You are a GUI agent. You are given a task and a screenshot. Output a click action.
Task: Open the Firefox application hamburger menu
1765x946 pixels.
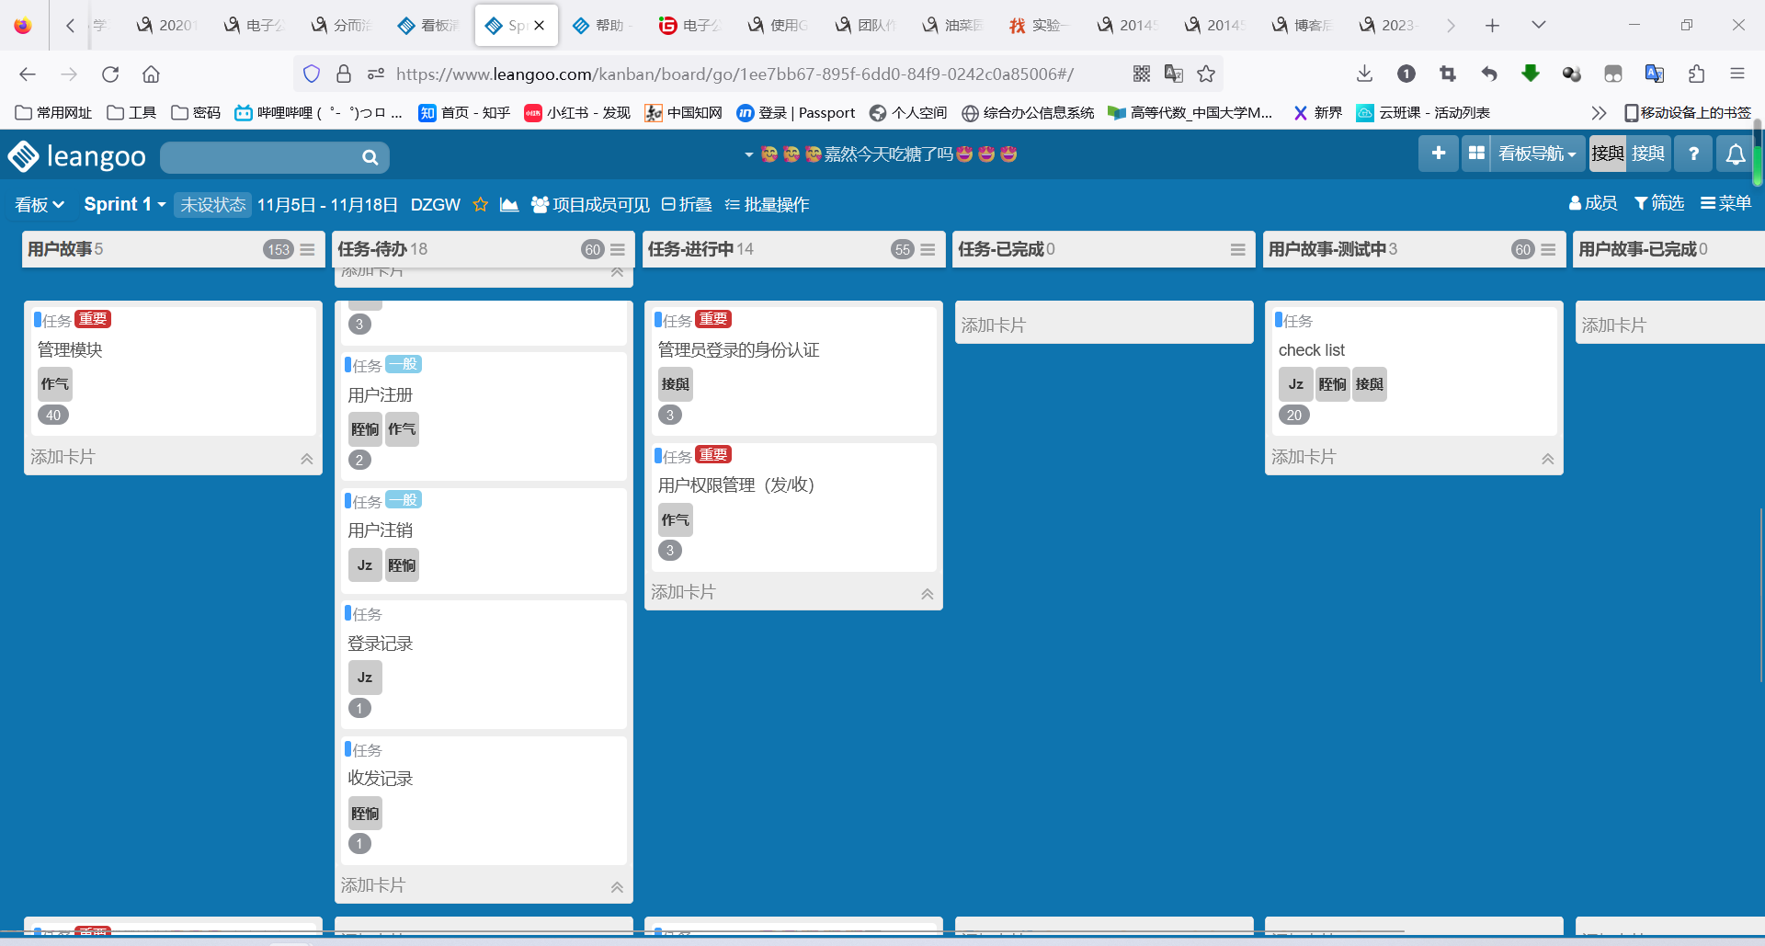click(1737, 74)
